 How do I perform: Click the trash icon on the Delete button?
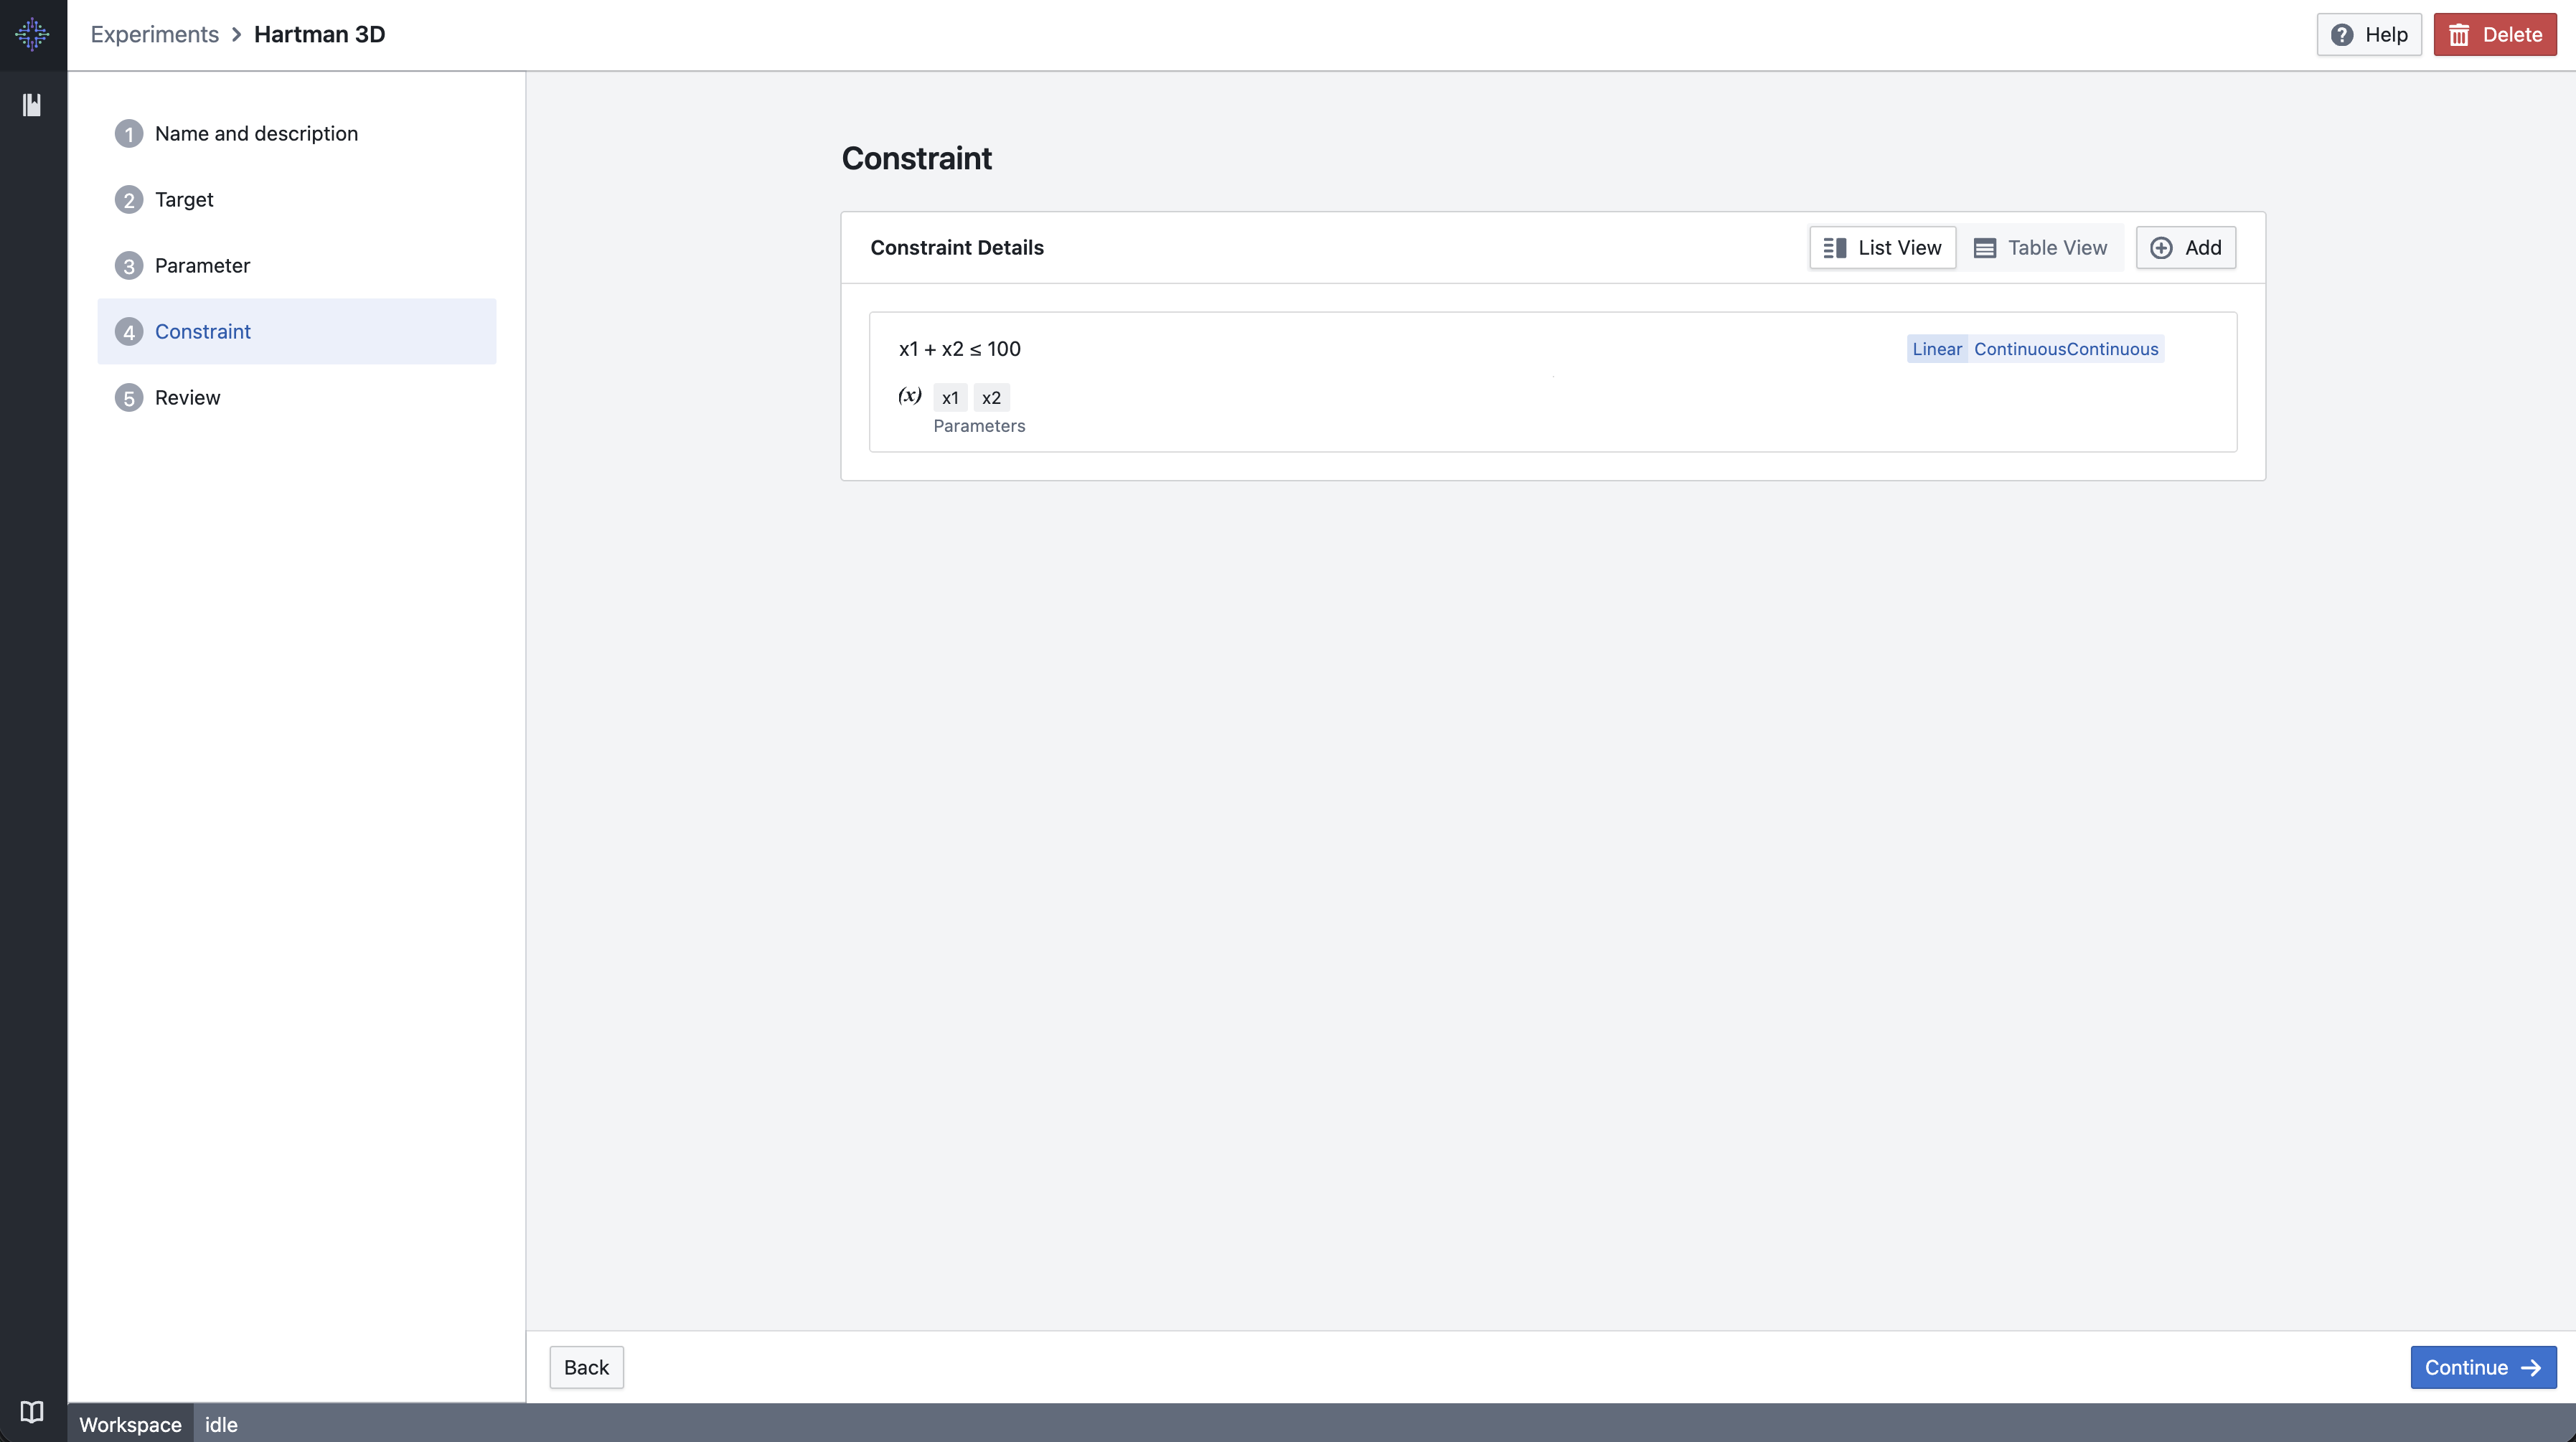point(2461,34)
